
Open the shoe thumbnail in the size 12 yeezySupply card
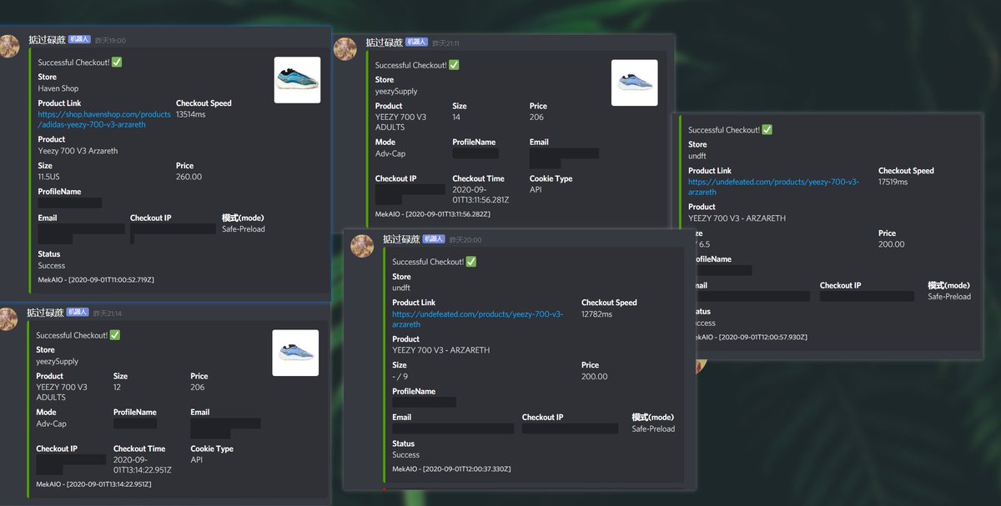[295, 353]
